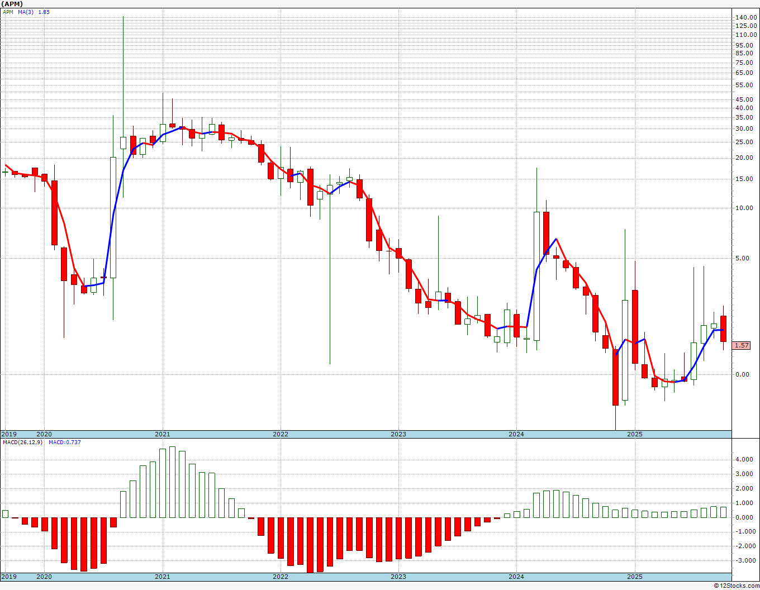
Task: Select the 0.00 label on the price axis
Action: (x=743, y=374)
